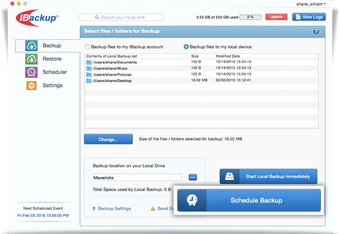This screenshot has height=234, width=340.
Task: Open the Restore tab in sidebar
Action: (x=44, y=59)
